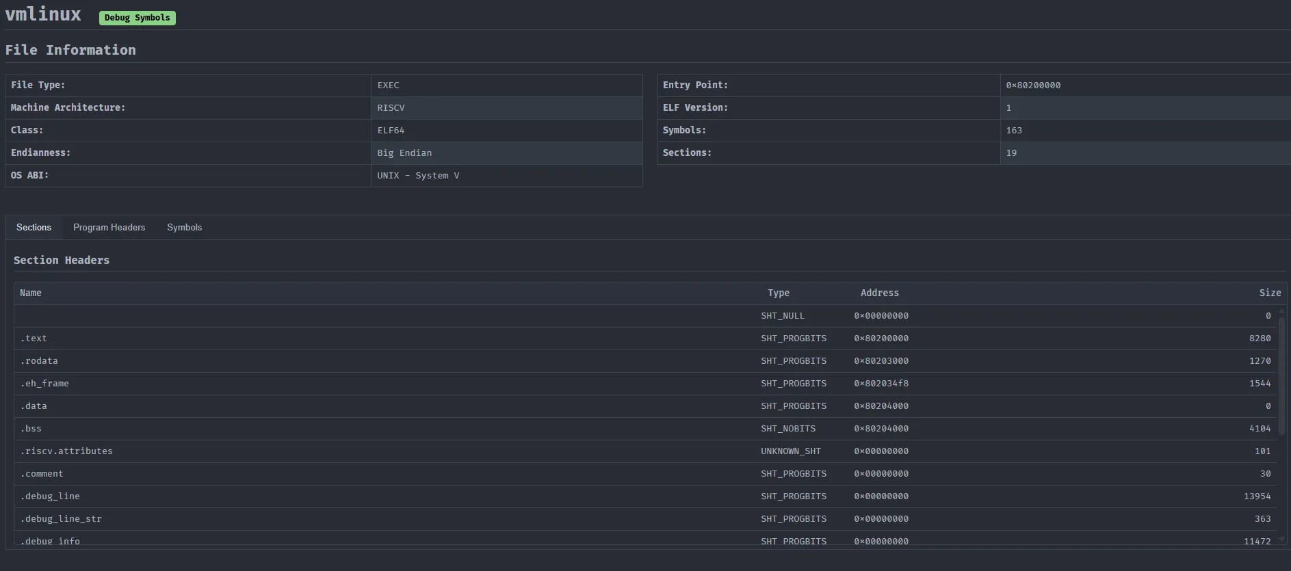Click the .eh_frame section name

coord(44,384)
